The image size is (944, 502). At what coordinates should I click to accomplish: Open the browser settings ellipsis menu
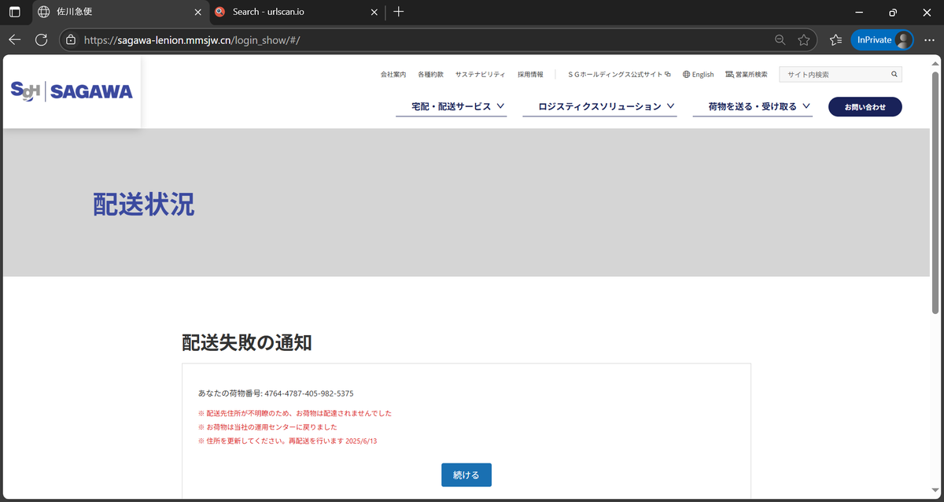coord(929,39)
